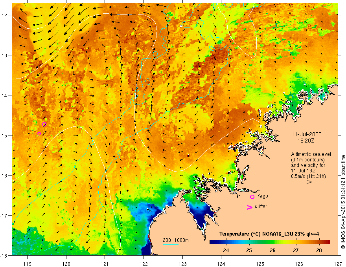346x267 pixels.
Task: Click the Temperature NOAA16_L3U title
Action: 269,234
